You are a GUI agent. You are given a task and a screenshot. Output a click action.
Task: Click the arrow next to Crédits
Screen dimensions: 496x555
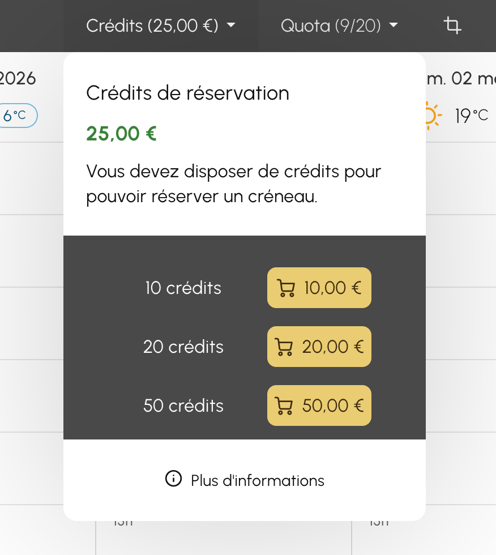pos(230,25)
